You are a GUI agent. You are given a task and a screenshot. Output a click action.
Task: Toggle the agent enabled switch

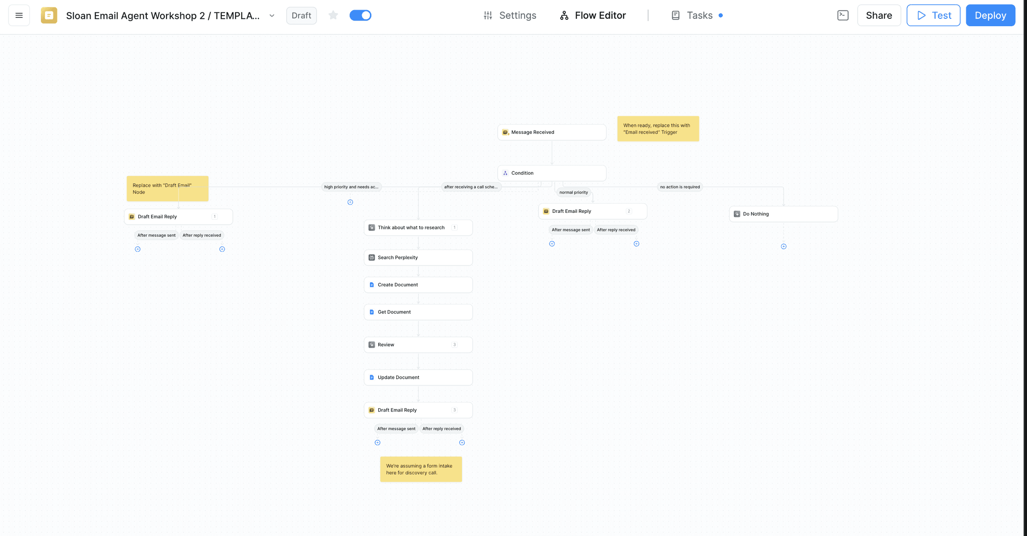pyautogui.click(x=360, y=15)
